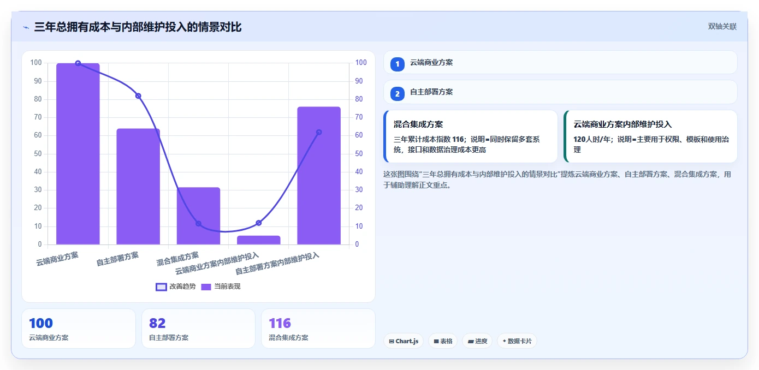
Task: Click the trend line point above 混合集成方案
Action: pos(198,223)
